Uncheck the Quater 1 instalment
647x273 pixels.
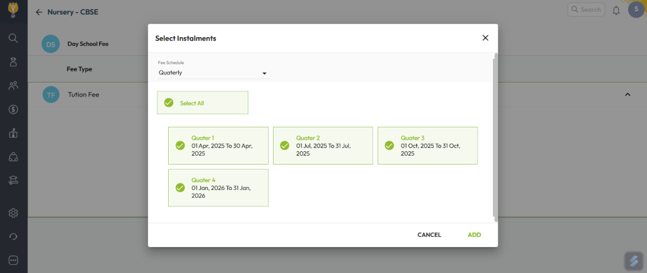180,146
